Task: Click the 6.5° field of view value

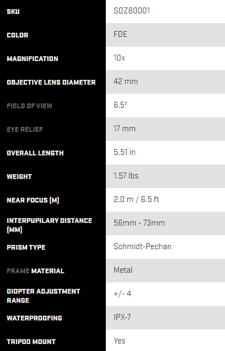Action: coord(121,105)
